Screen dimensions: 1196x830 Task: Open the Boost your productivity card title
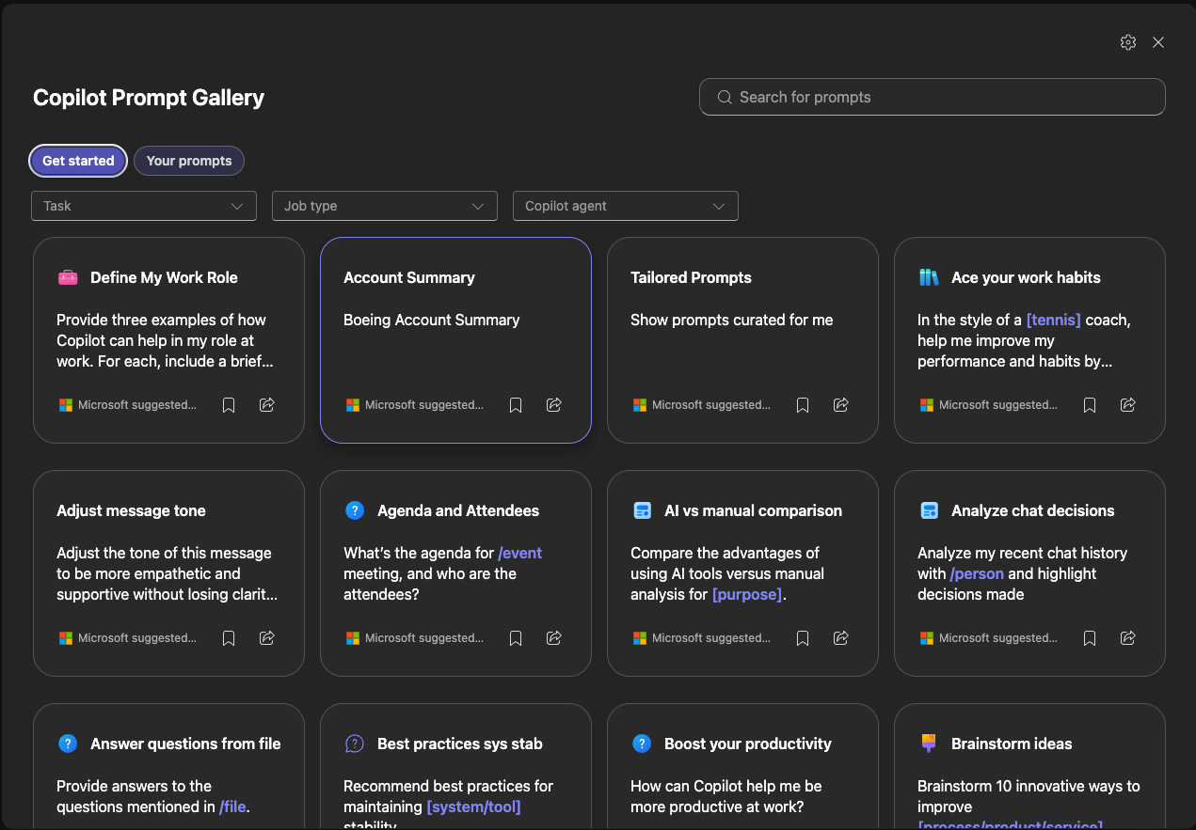[748, 744]
